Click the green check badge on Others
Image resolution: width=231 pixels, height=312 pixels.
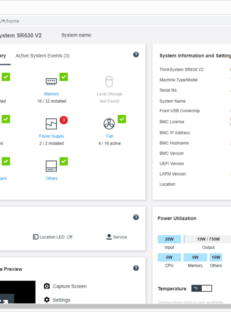pos(64,161)
